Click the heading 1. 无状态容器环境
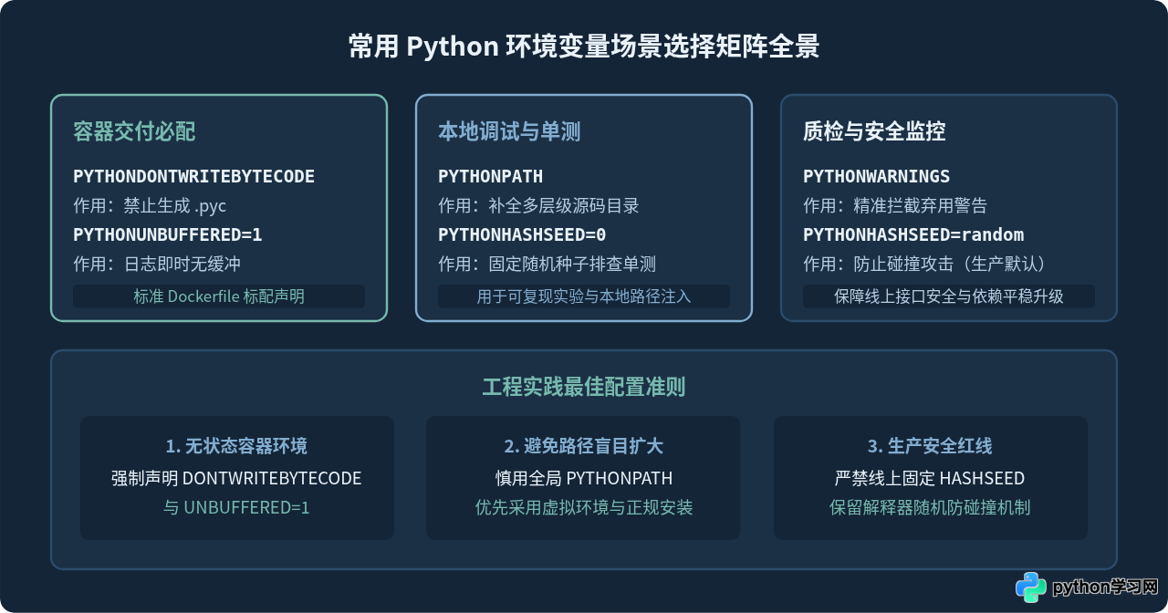 [236, 446]
